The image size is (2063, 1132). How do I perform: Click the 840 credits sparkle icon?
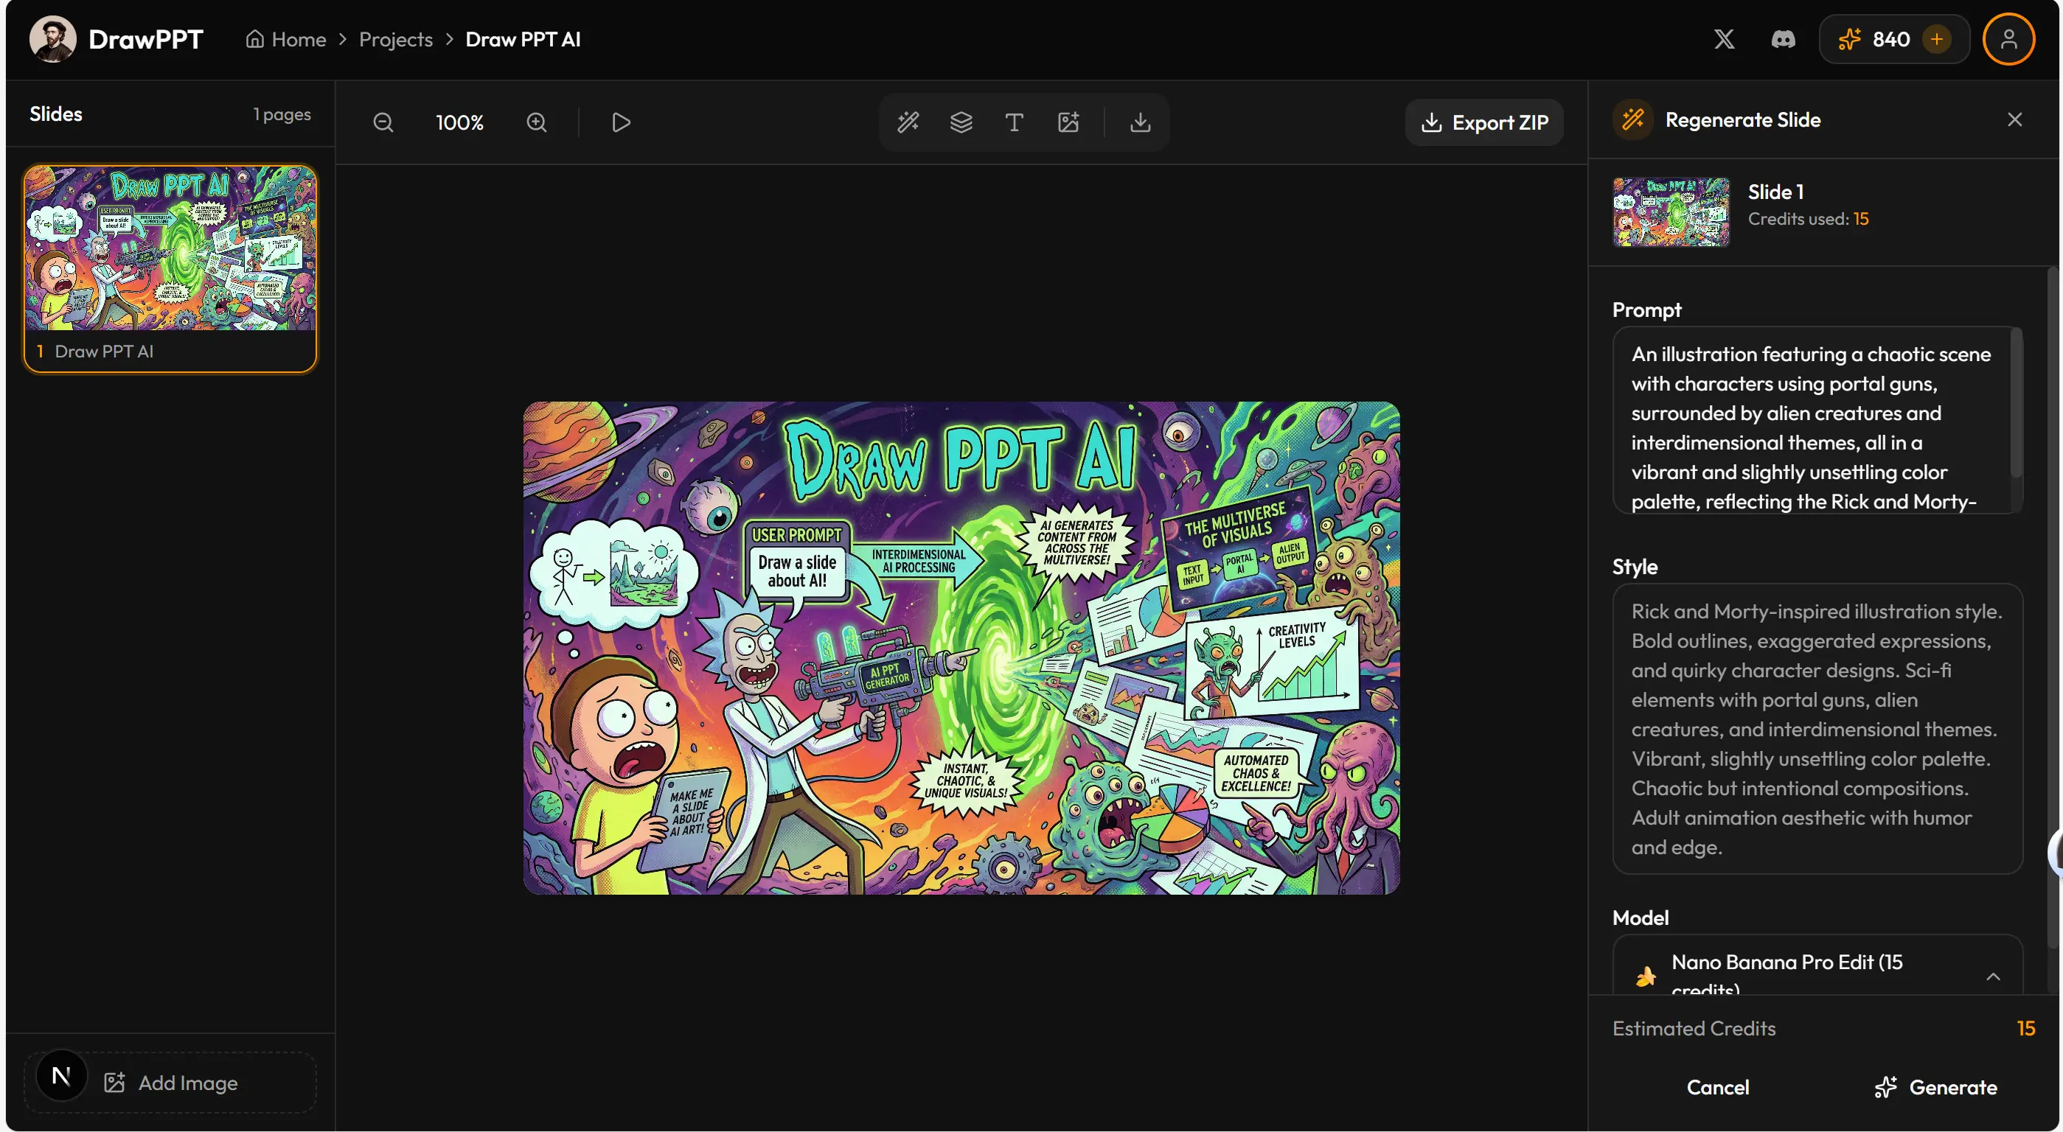[1849, 39]
